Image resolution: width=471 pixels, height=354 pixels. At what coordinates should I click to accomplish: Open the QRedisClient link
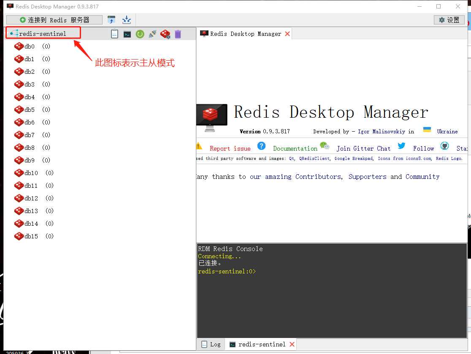315,159
